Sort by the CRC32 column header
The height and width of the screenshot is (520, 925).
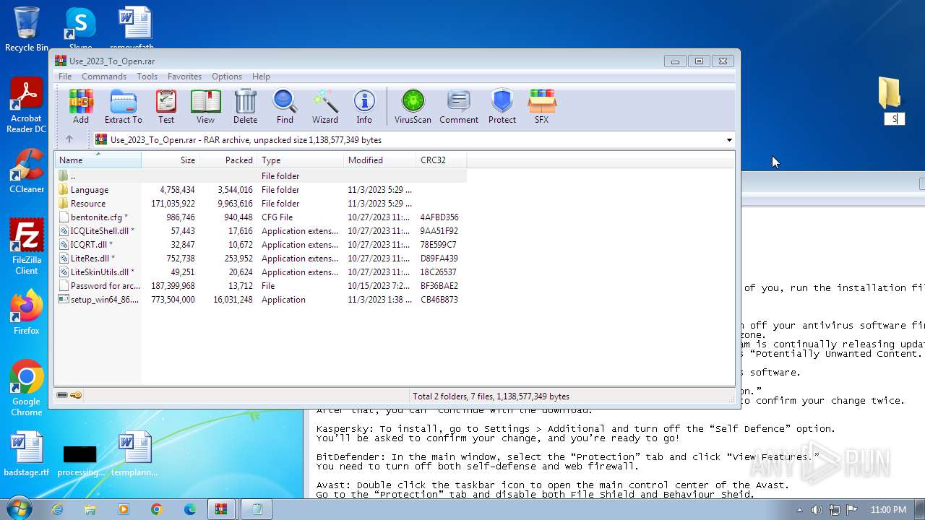(x=442, y=160)
